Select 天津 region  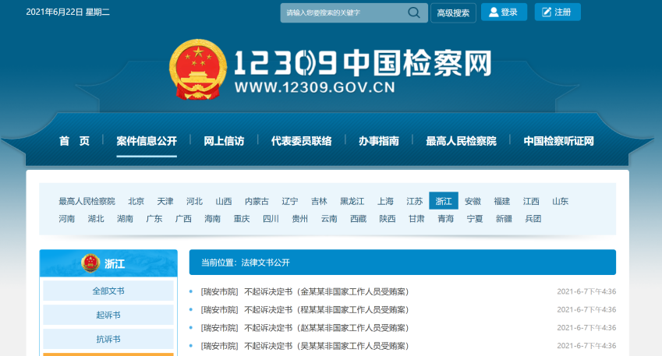165,201
